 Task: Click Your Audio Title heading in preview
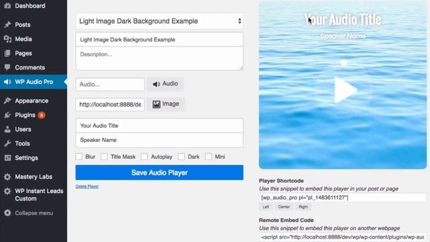click(343, 19)
